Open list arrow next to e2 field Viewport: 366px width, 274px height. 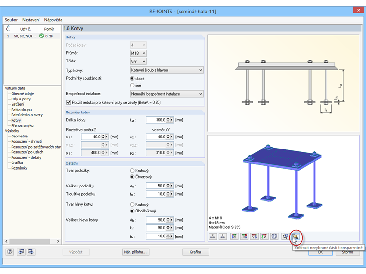click(172, 137)
